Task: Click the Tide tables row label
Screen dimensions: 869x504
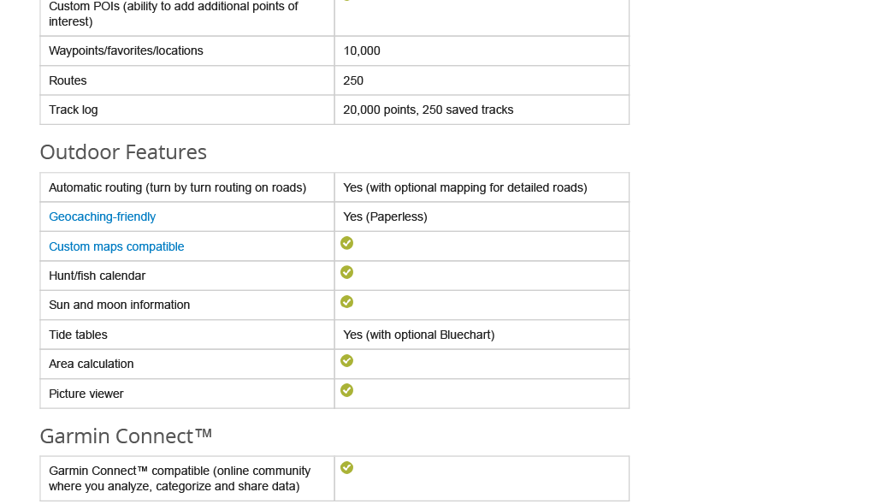Action: [x=78, y=335]
